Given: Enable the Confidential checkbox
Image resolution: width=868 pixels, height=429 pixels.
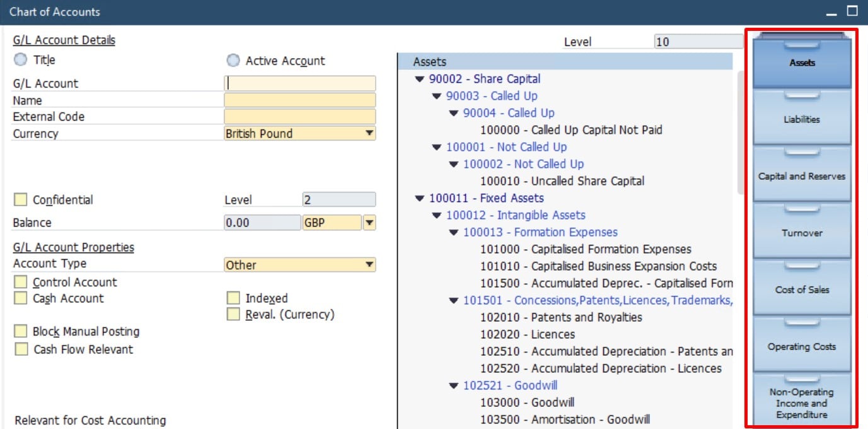Looking at the screenshot, I should 20,199.
